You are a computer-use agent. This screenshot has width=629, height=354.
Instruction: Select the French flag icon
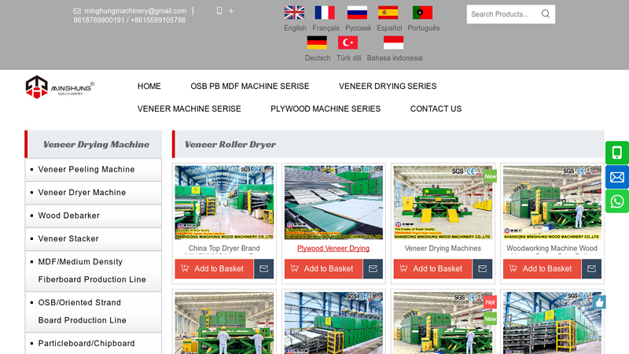pos(325,13)
